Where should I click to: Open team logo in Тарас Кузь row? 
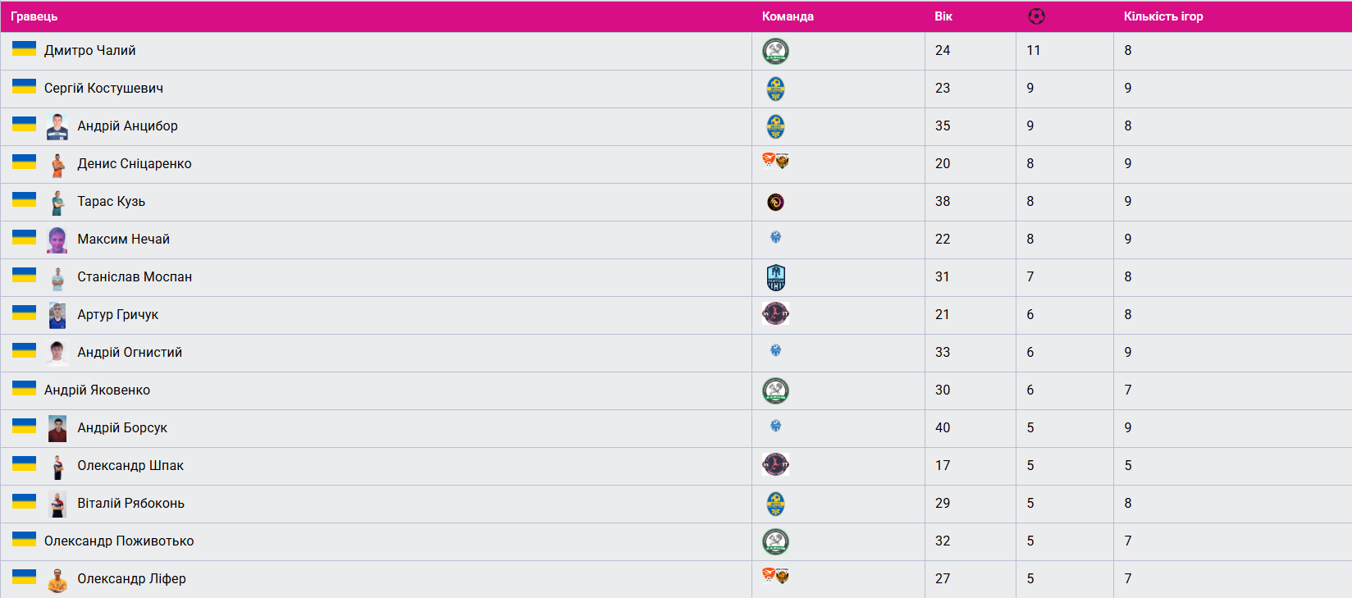tap(775, 202)
